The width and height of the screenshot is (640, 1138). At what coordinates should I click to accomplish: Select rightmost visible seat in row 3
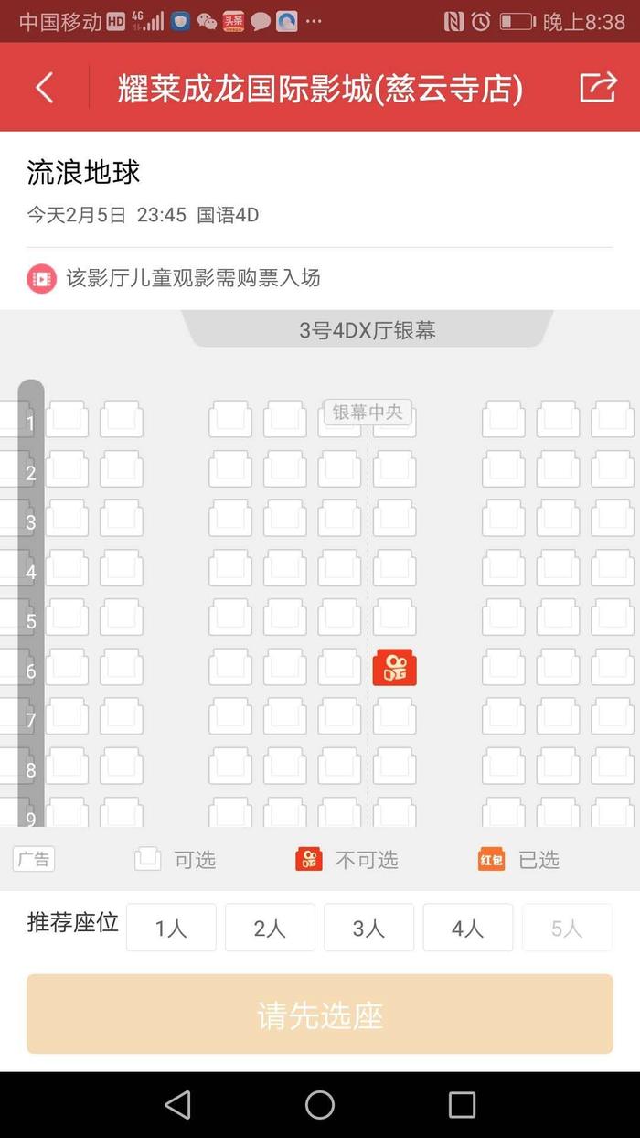[x=613, y=518]
